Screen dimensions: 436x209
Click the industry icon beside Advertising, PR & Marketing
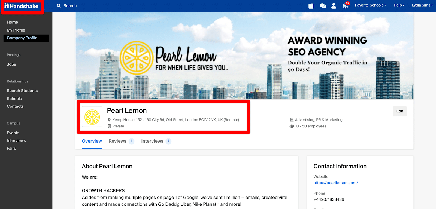coord(292,120)
